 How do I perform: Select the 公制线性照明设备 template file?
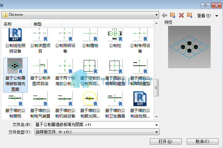pos(15,41)
